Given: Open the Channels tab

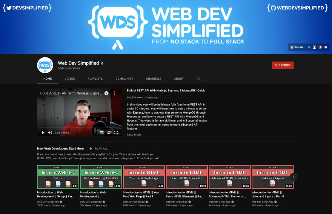Looking at the screenshot, I should tap(154, 79).
